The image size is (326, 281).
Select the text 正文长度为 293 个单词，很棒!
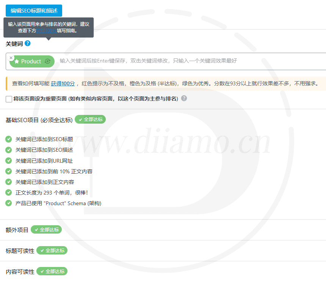pyautogui.click(x=52, y=193)
